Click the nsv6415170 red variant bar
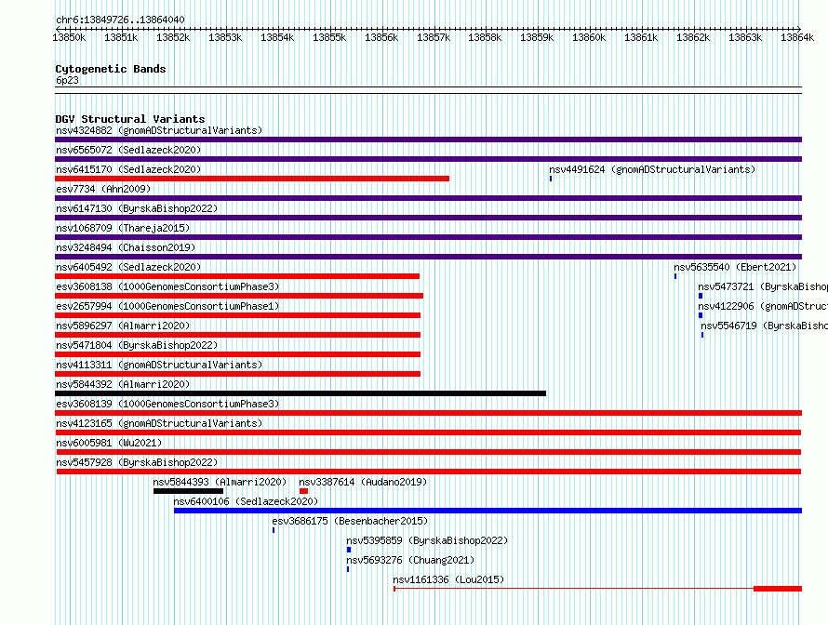828x625 pixels. pos(252,179)
